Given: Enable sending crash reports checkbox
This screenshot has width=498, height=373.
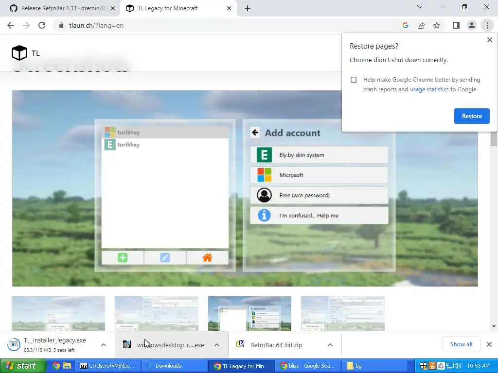Looking at the screenshot, I should pos(354,80).
